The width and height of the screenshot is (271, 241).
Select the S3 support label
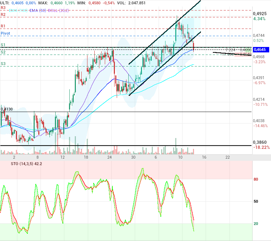pyautogui.click(x=3, y=64)
